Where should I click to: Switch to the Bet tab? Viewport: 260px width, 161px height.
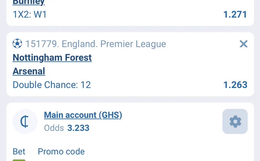[19, 151]
